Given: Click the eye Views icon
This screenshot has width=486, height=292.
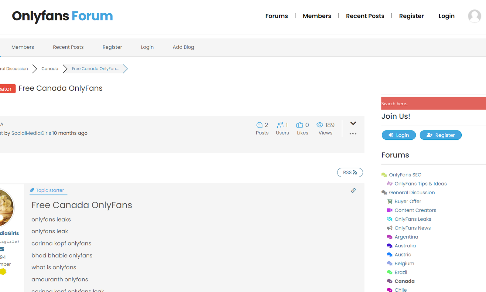Looking at the screenshot, I should coord(320,125).
